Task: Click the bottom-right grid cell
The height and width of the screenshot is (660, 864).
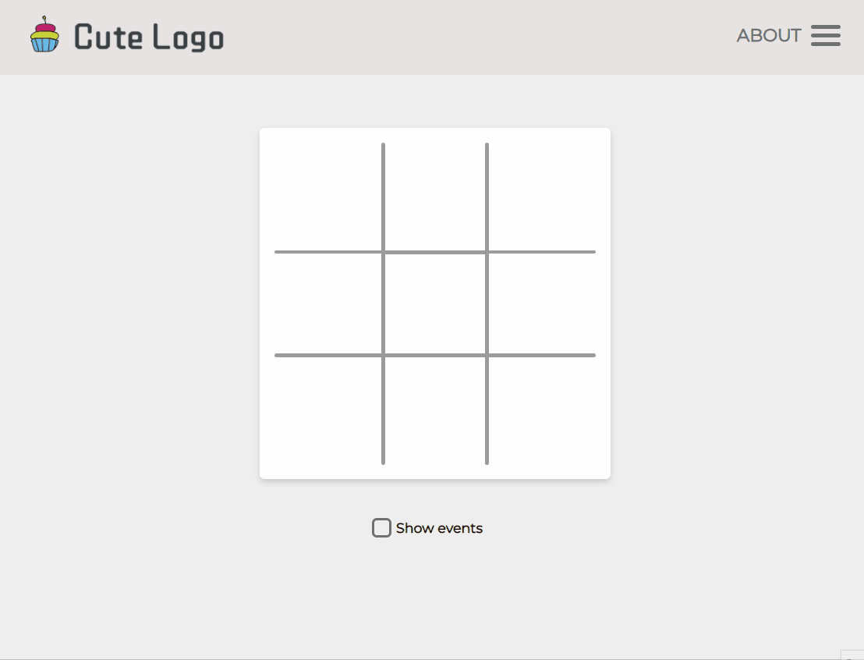Action: [x=542, y=410]
